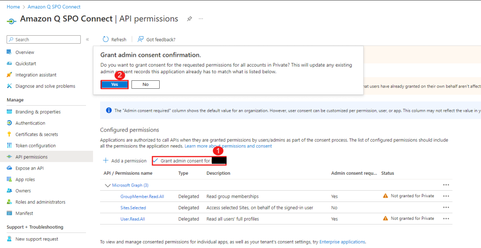Click Got feedback?
The image size is (481, 248).
(x=161, y=39)
